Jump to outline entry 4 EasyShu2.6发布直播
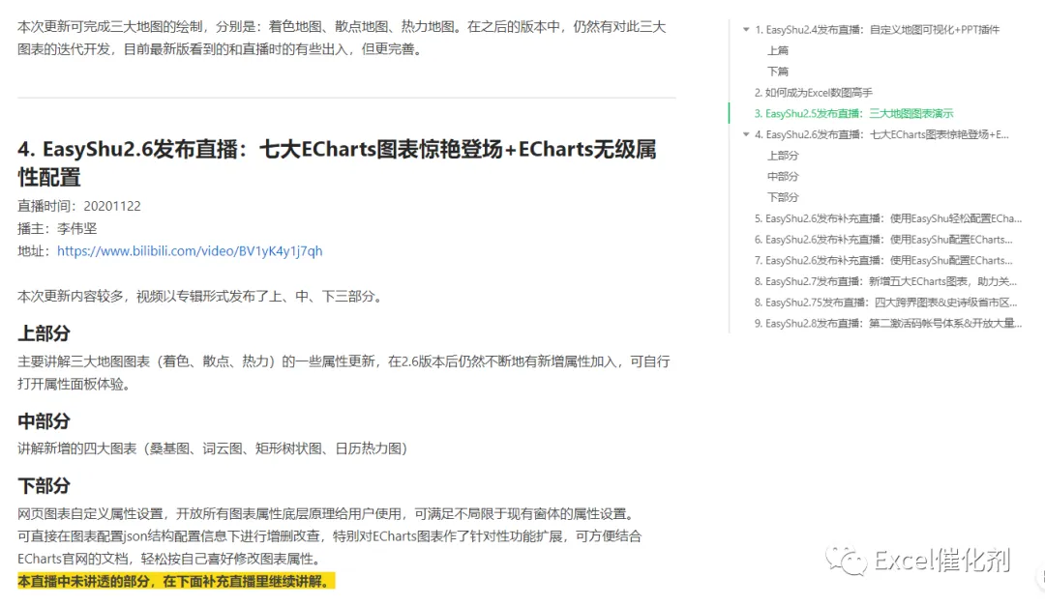Screen dimensions: 1045x606 [x=881, y=134]
